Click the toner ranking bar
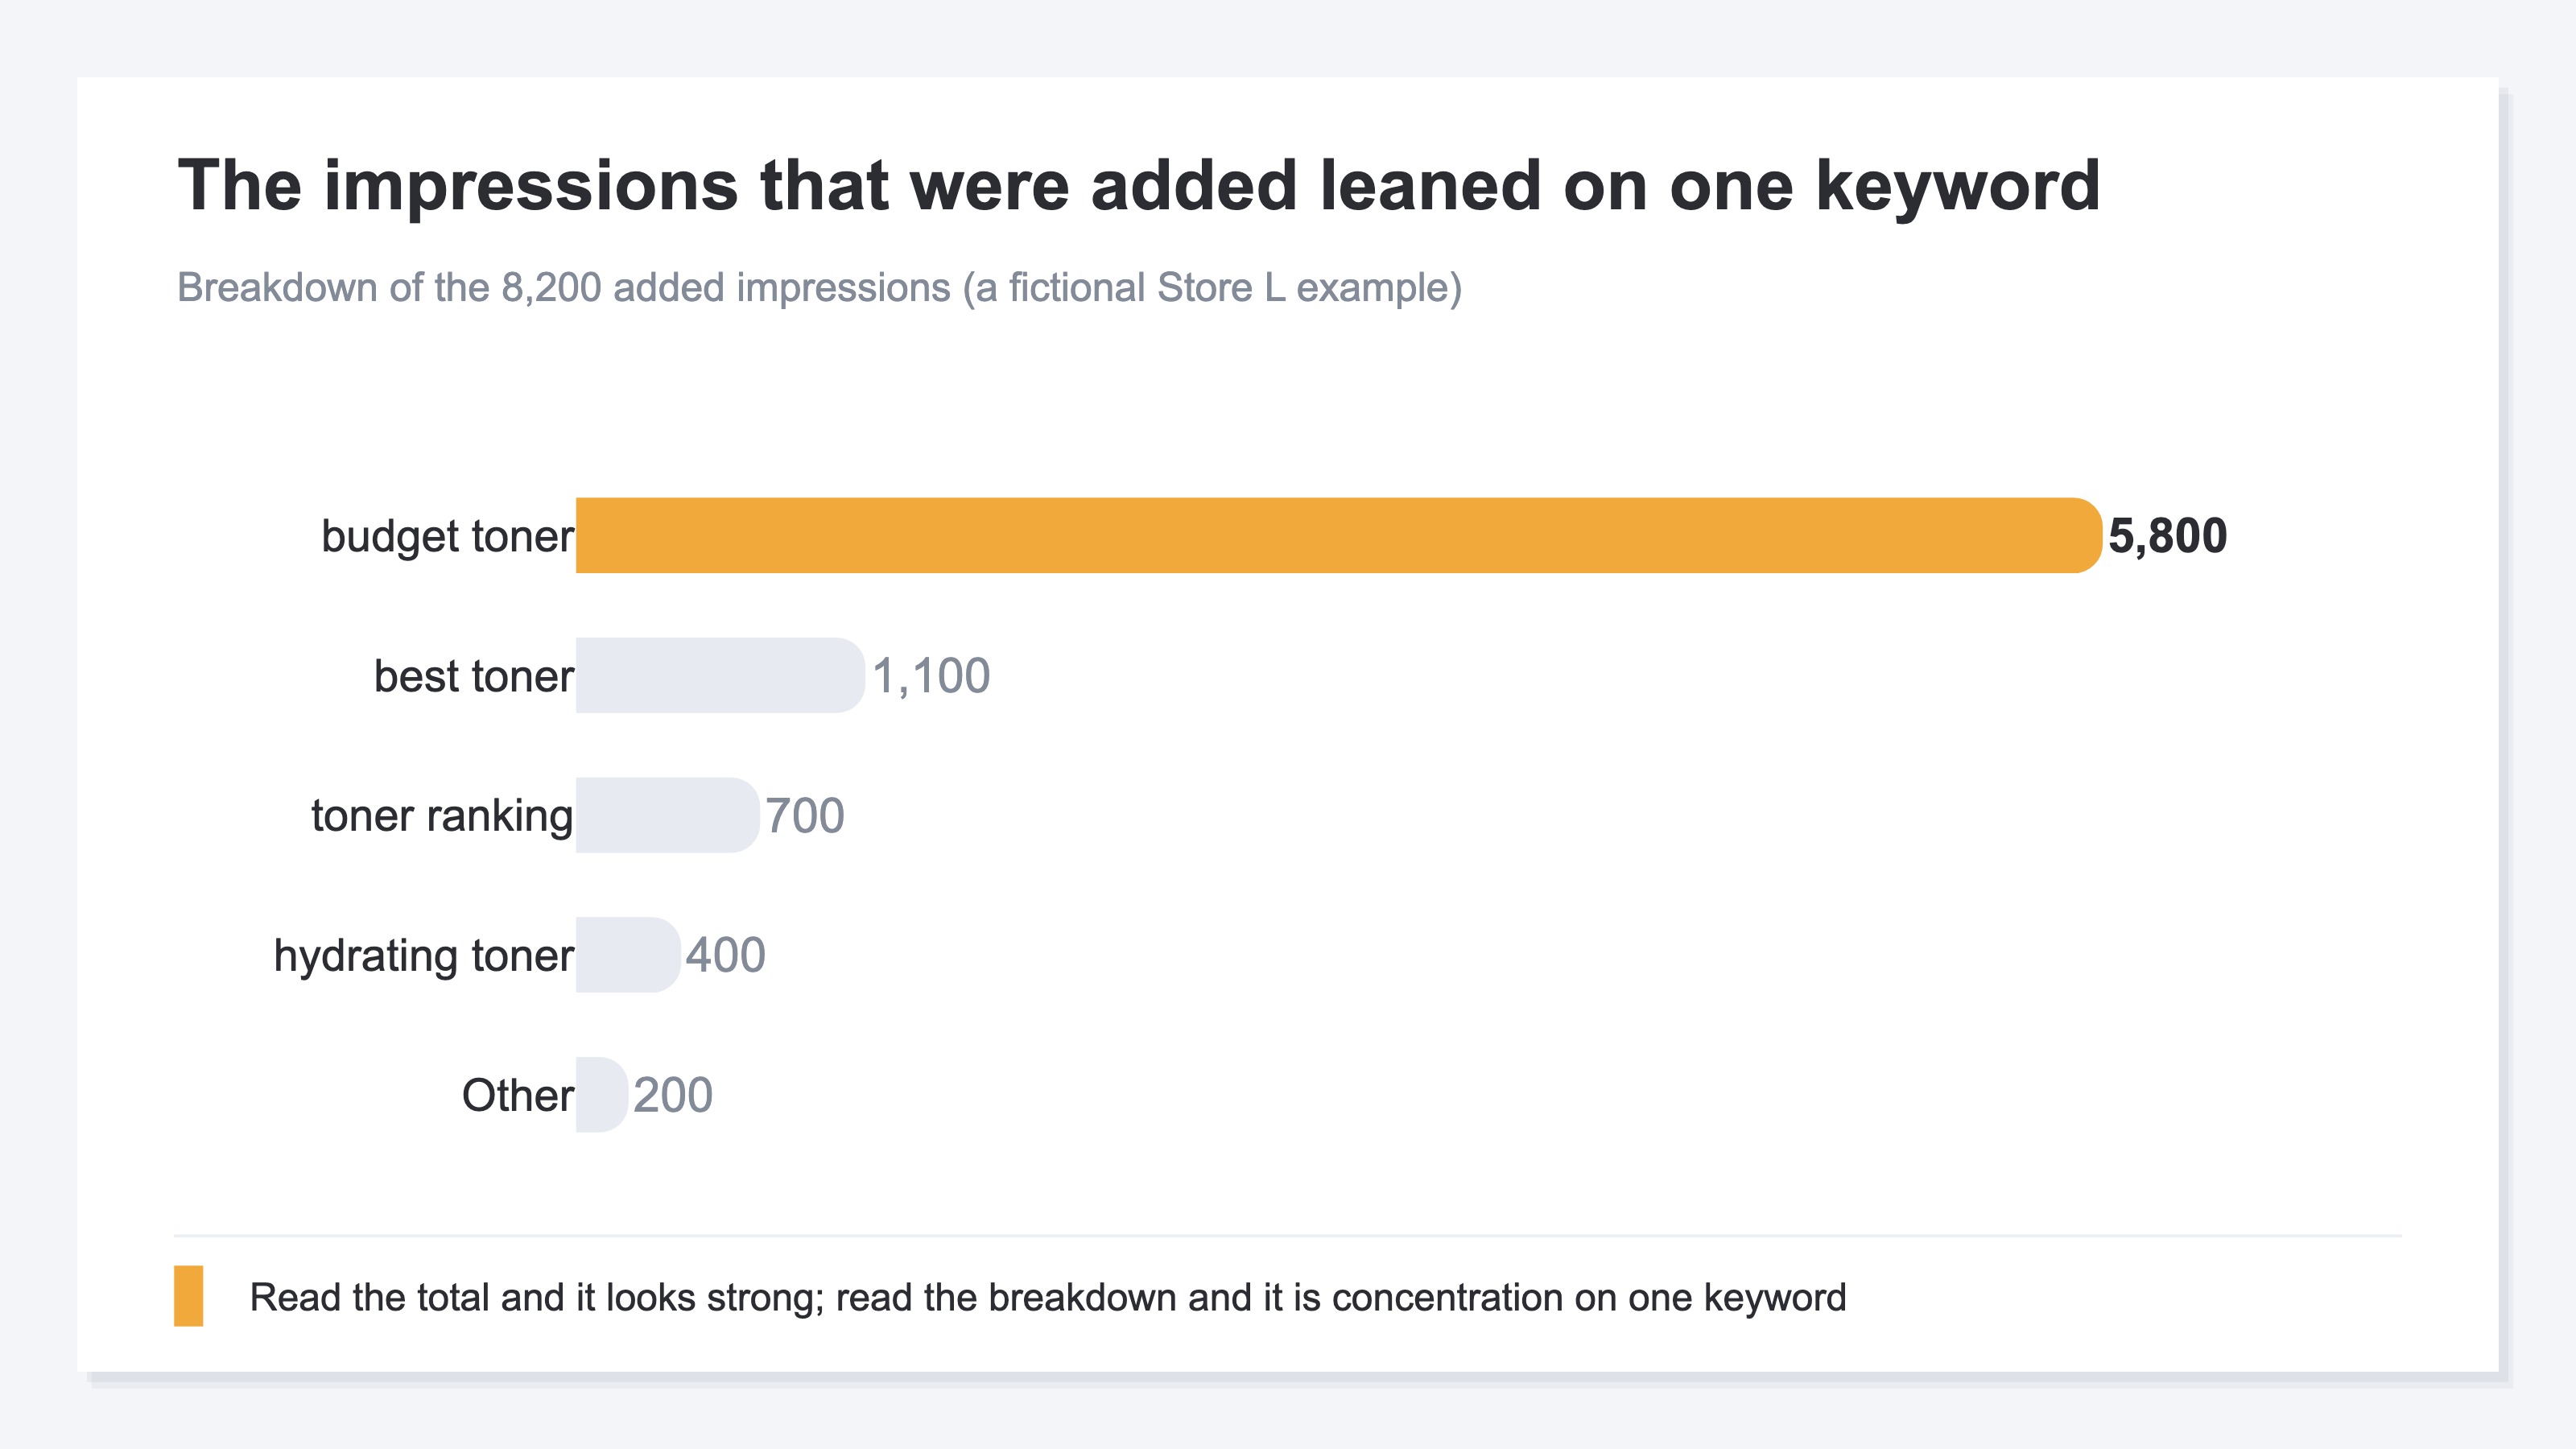 tap(668, 815)
